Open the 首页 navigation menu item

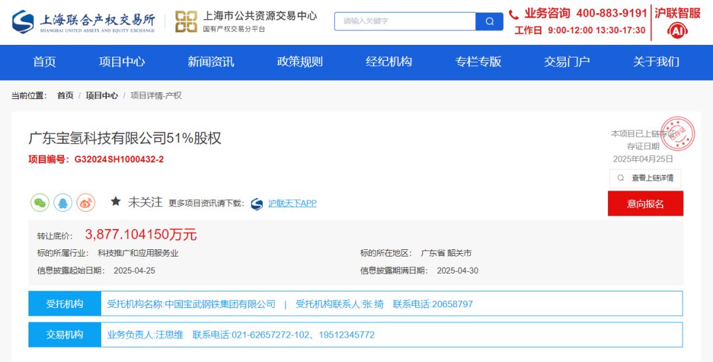pos(44,62)
